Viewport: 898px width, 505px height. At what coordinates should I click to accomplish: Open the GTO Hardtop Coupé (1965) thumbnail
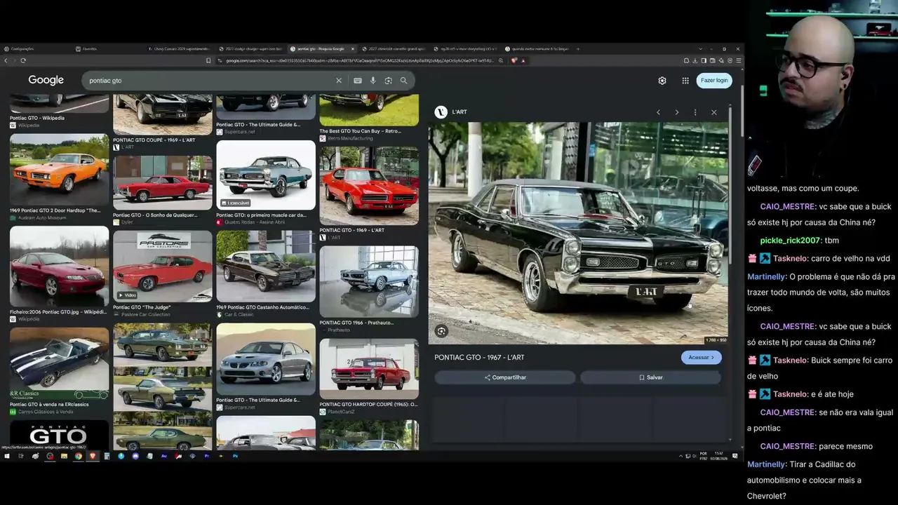pyautogui.click(x=369, y=369)
